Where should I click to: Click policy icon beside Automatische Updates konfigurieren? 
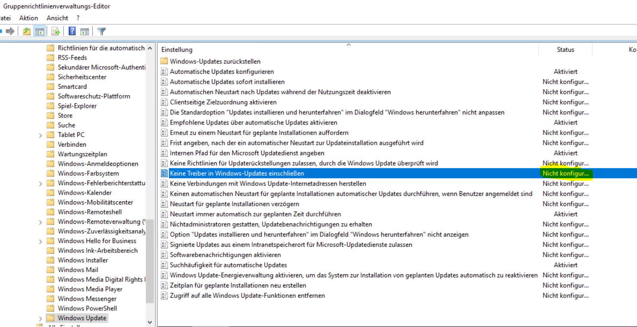point(164,72)
